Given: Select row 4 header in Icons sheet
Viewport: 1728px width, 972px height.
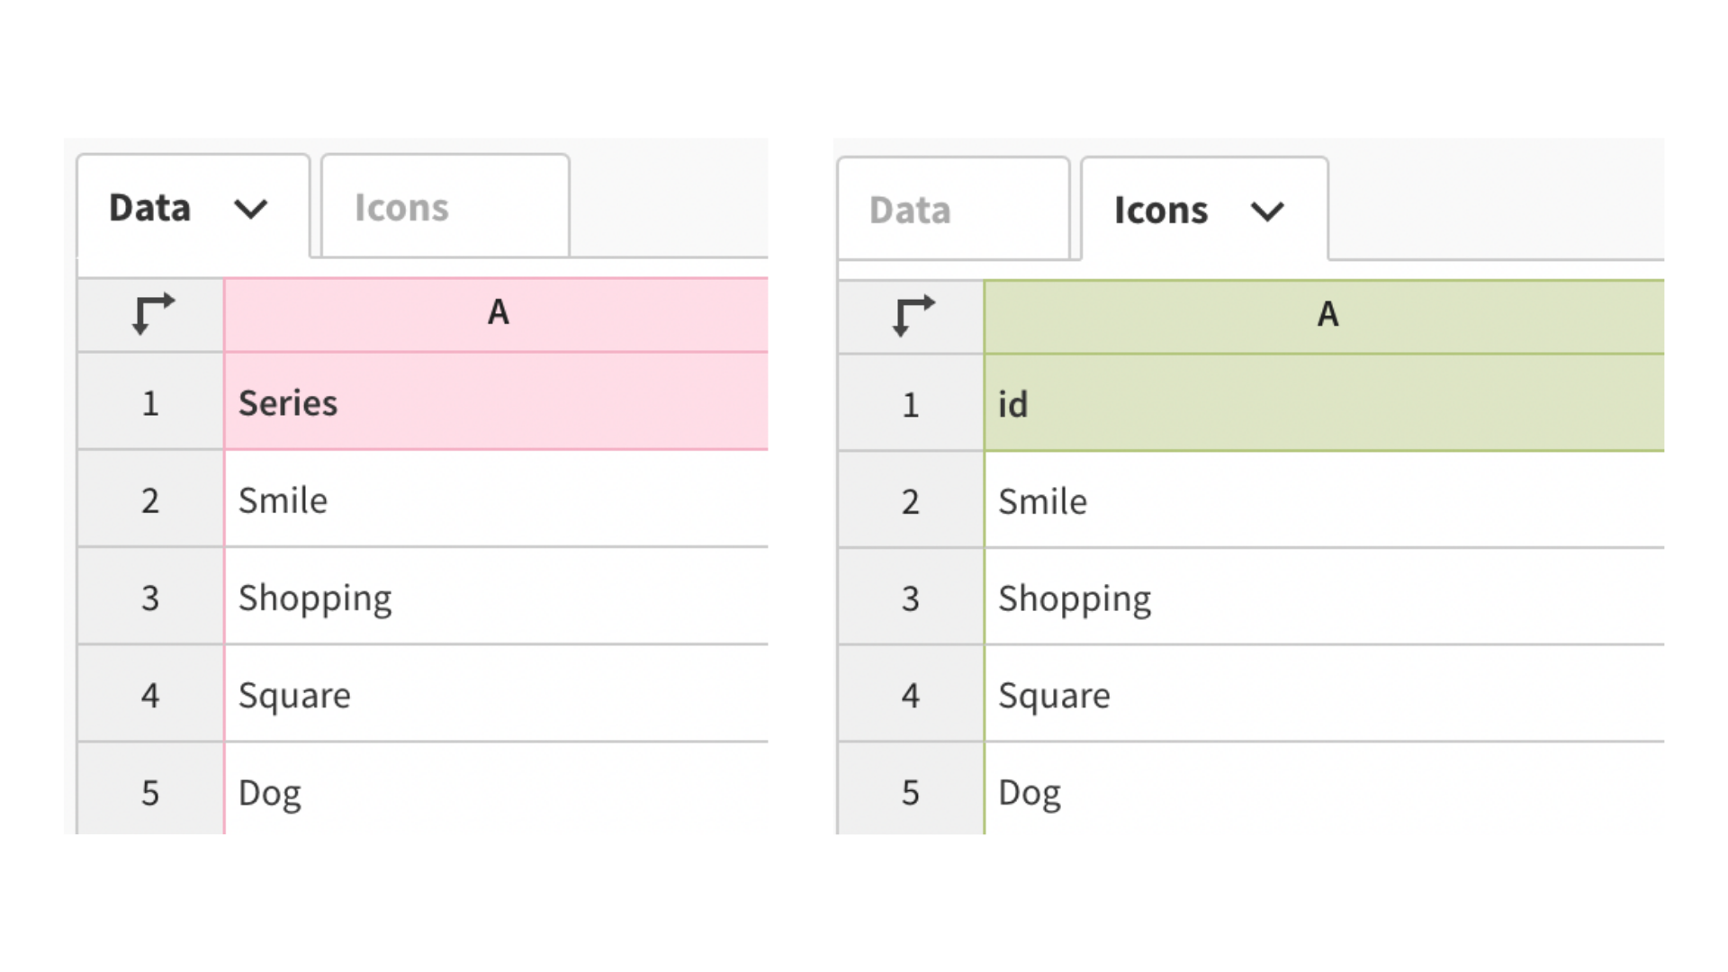Looking at the screenshot, I should (x=911, y=694).
